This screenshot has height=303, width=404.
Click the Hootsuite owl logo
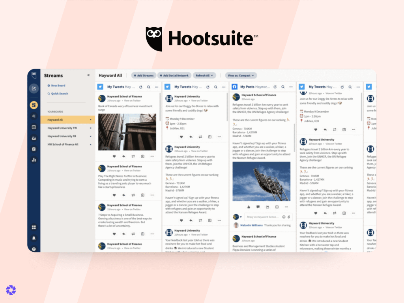(x=155, y=37)
